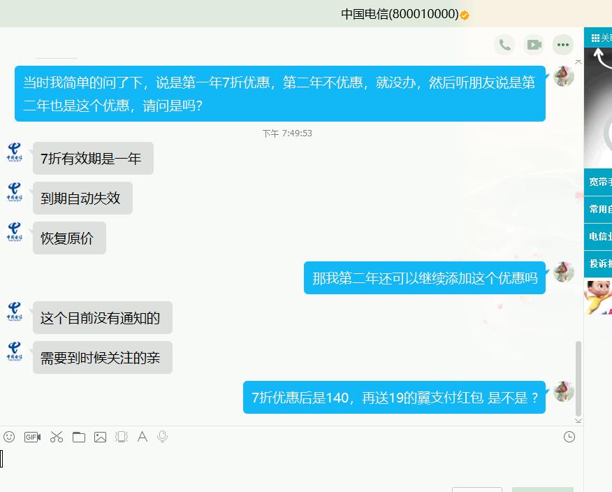Click the 7折有效期是一年 message bubble
Viewport: 612px width, 492px height.
(x=93, y=159)
